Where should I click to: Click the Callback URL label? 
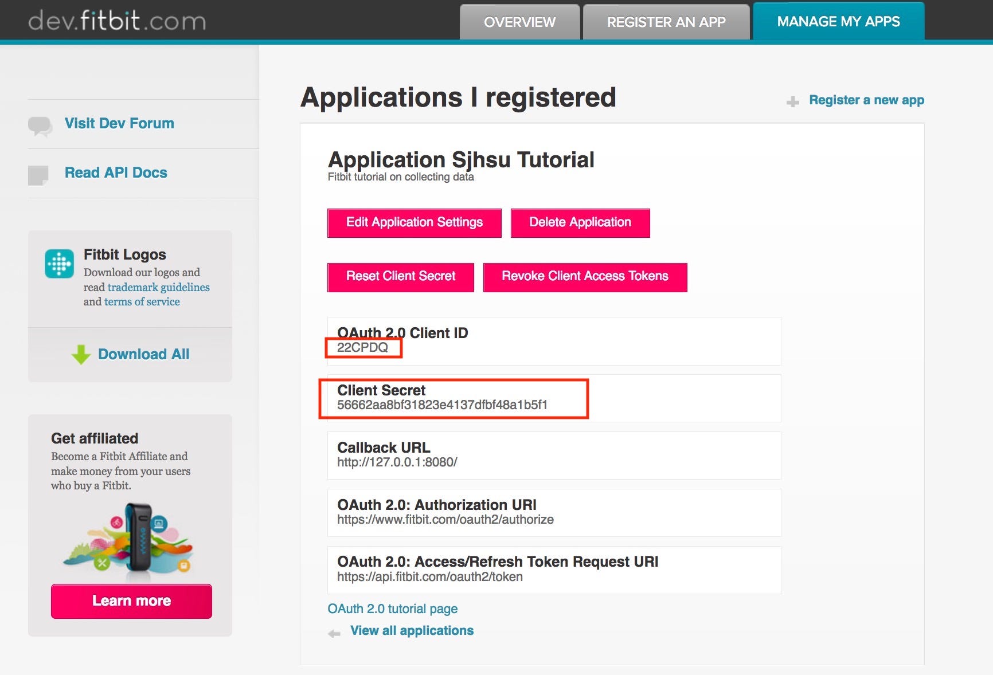tap(384, 448)
